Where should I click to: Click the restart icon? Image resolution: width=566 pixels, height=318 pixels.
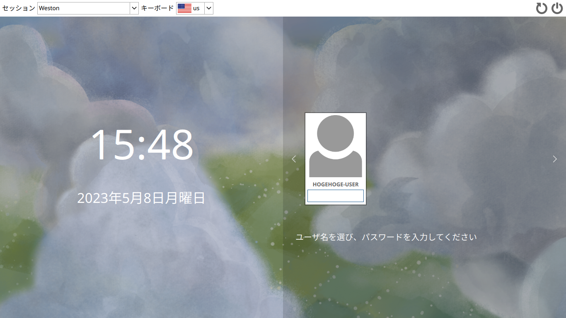click(542, 8)
